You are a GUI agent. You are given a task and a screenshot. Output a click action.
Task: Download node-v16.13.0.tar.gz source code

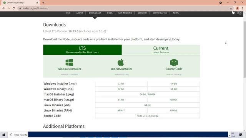tap(147, 116)
